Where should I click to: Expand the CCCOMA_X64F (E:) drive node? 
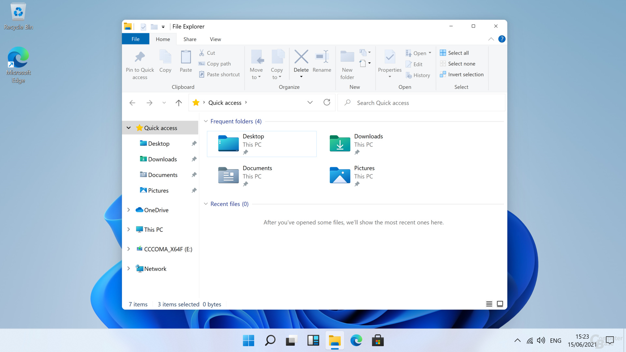[x=129, y=249]
